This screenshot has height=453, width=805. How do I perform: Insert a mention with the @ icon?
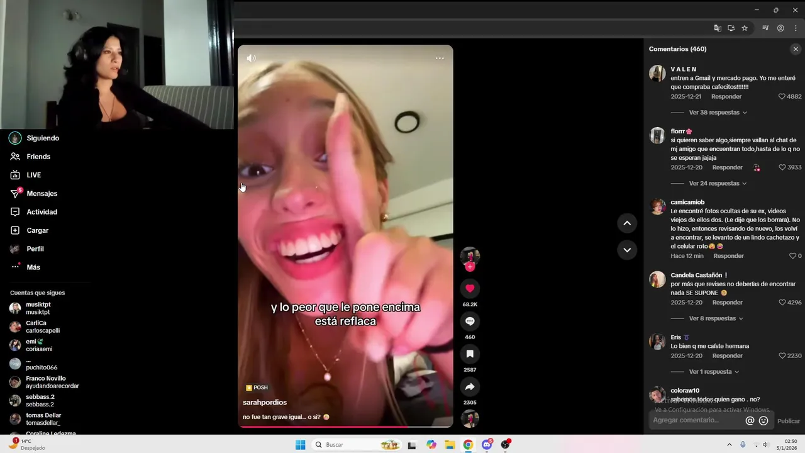tap(750, 421)
